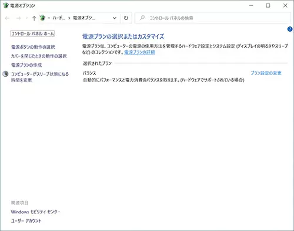Image resolution: width=294 pixels, height=231 pixels.
Task: Click the back navigation arrow
Action: pos(7,18)
